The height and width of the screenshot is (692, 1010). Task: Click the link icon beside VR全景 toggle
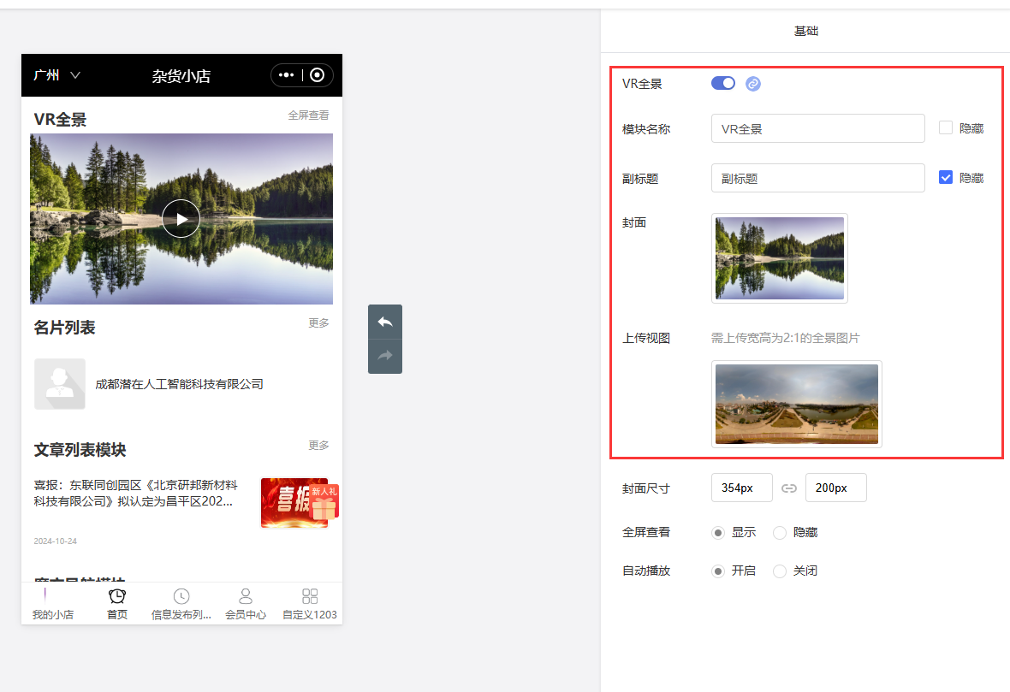(753, 84)
